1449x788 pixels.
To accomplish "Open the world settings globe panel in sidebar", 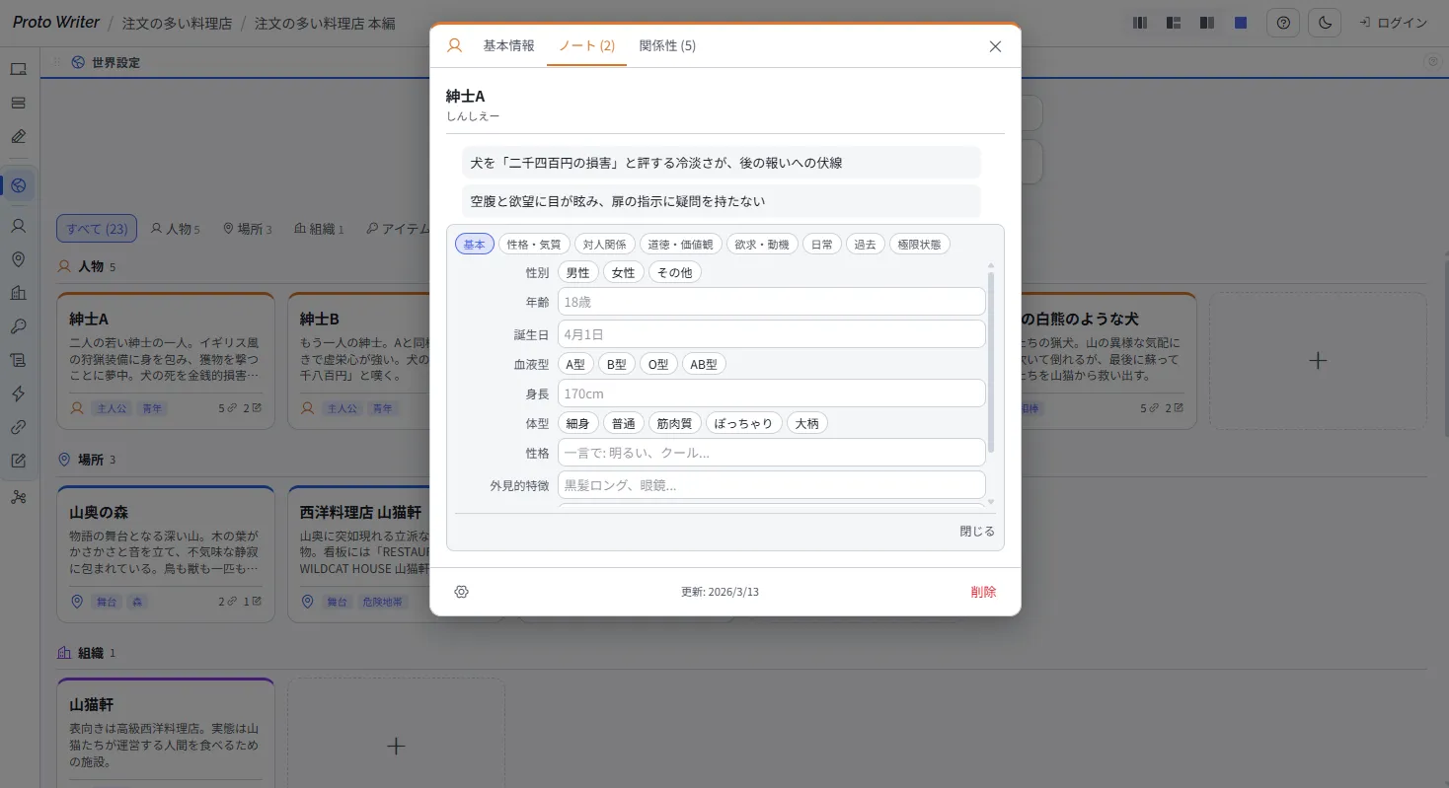I will (19, 185).
